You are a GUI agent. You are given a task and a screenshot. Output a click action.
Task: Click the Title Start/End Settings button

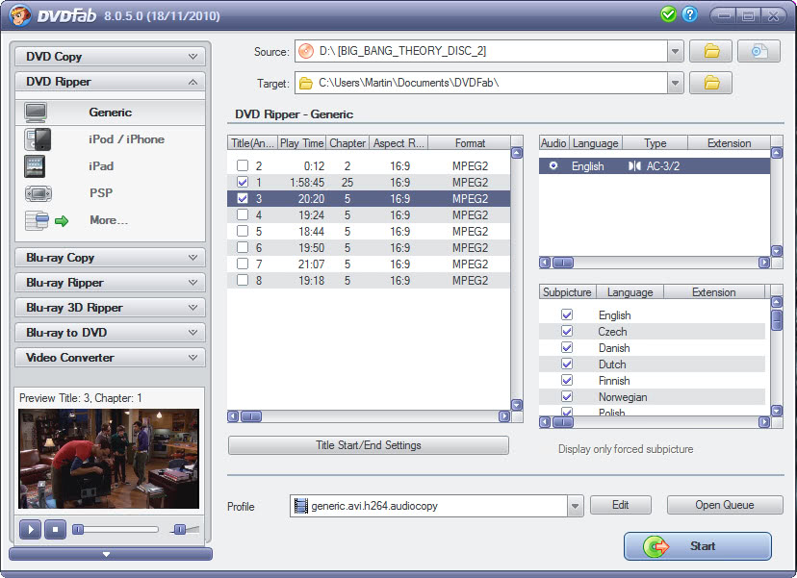click(x=369, y=445)
